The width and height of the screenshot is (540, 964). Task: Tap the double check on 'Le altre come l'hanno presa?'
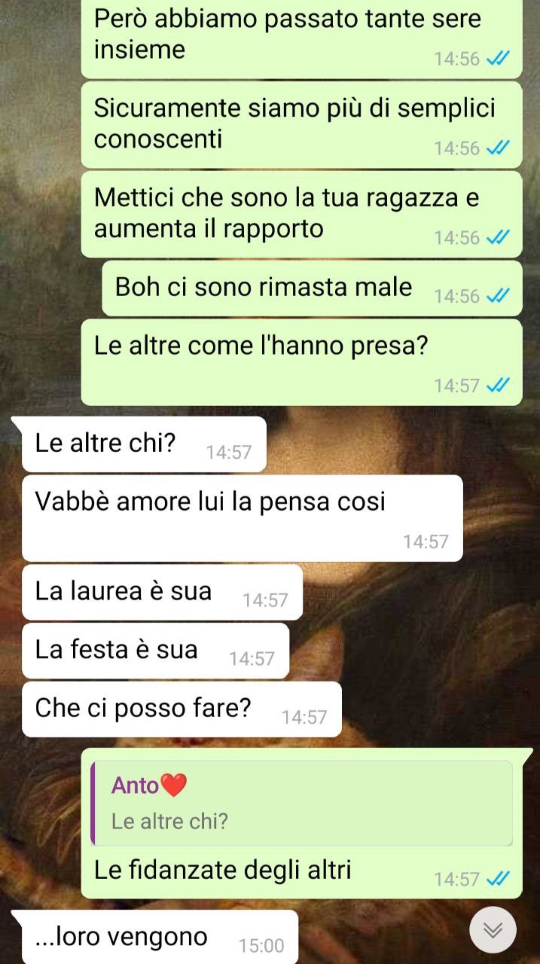pos(499,386)
